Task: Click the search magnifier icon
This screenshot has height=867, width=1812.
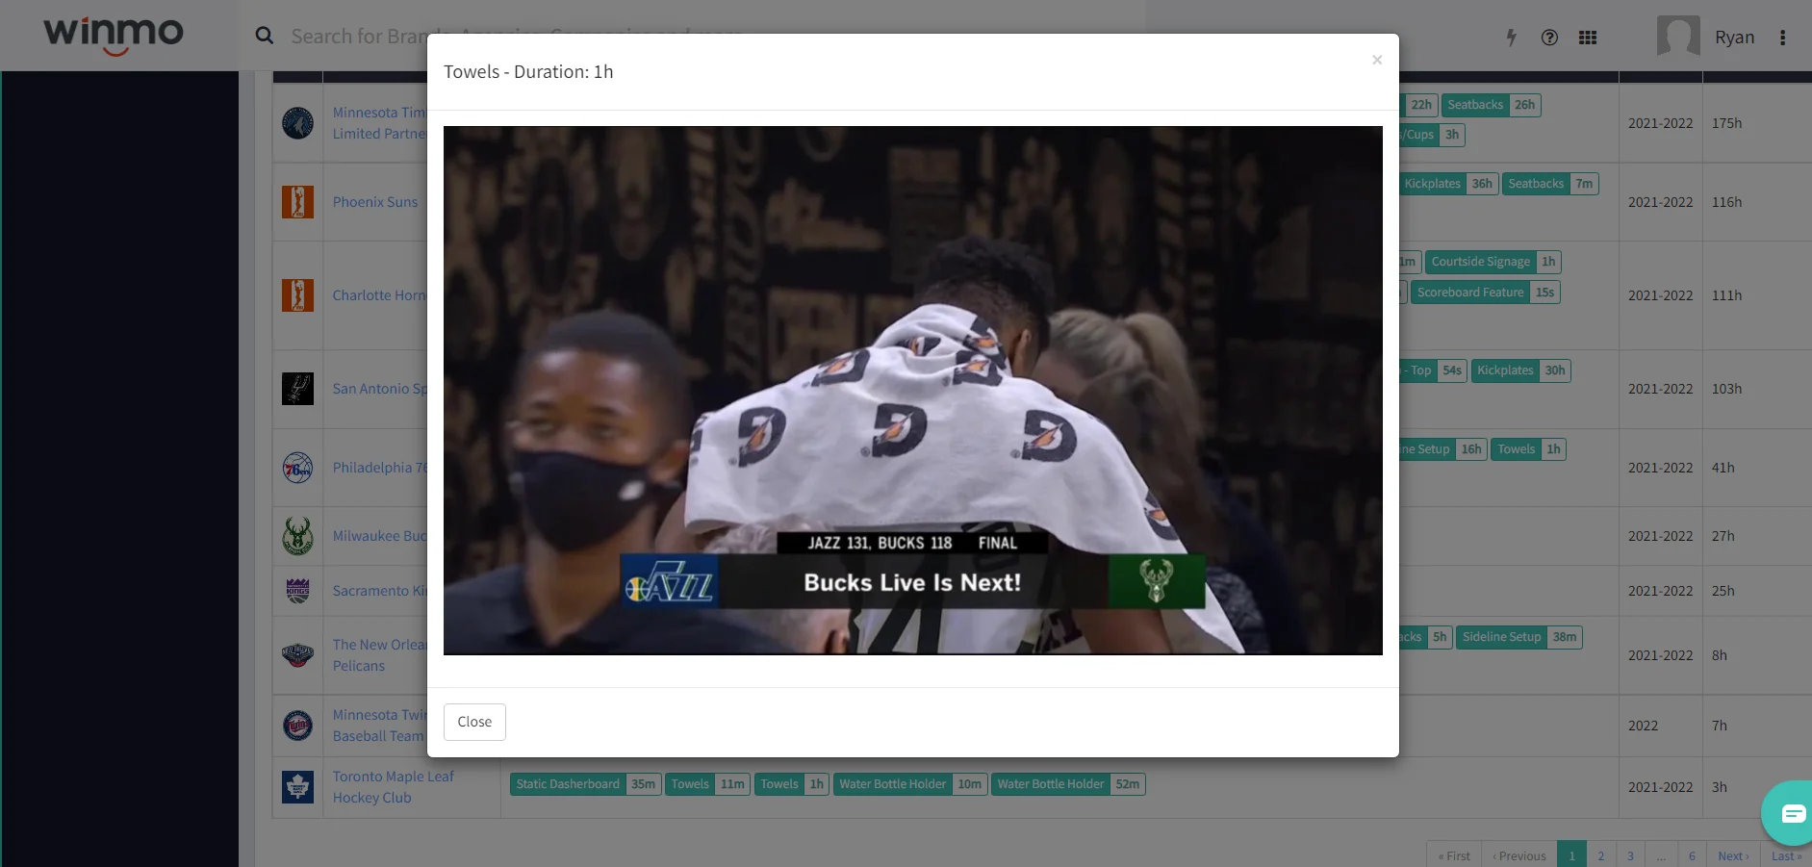Action: pos(265,36)
